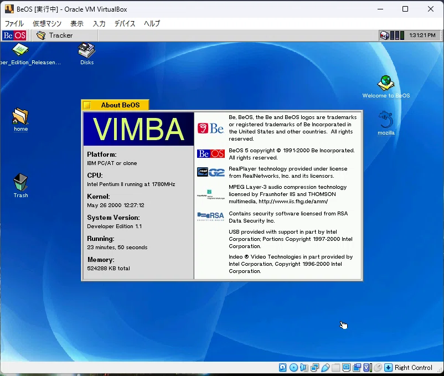The width and height of the screenshot is (444, 376).
Task: Click the VIMBA banner graphic
Action: coord(138,129)
